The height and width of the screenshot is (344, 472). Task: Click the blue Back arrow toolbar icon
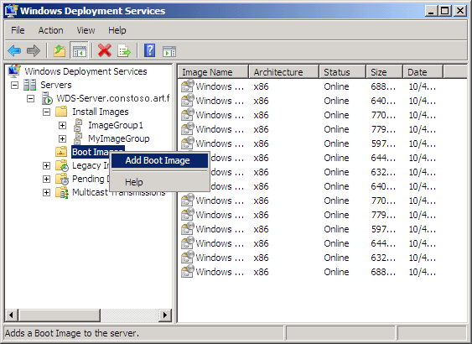click(x=14, y=50)
